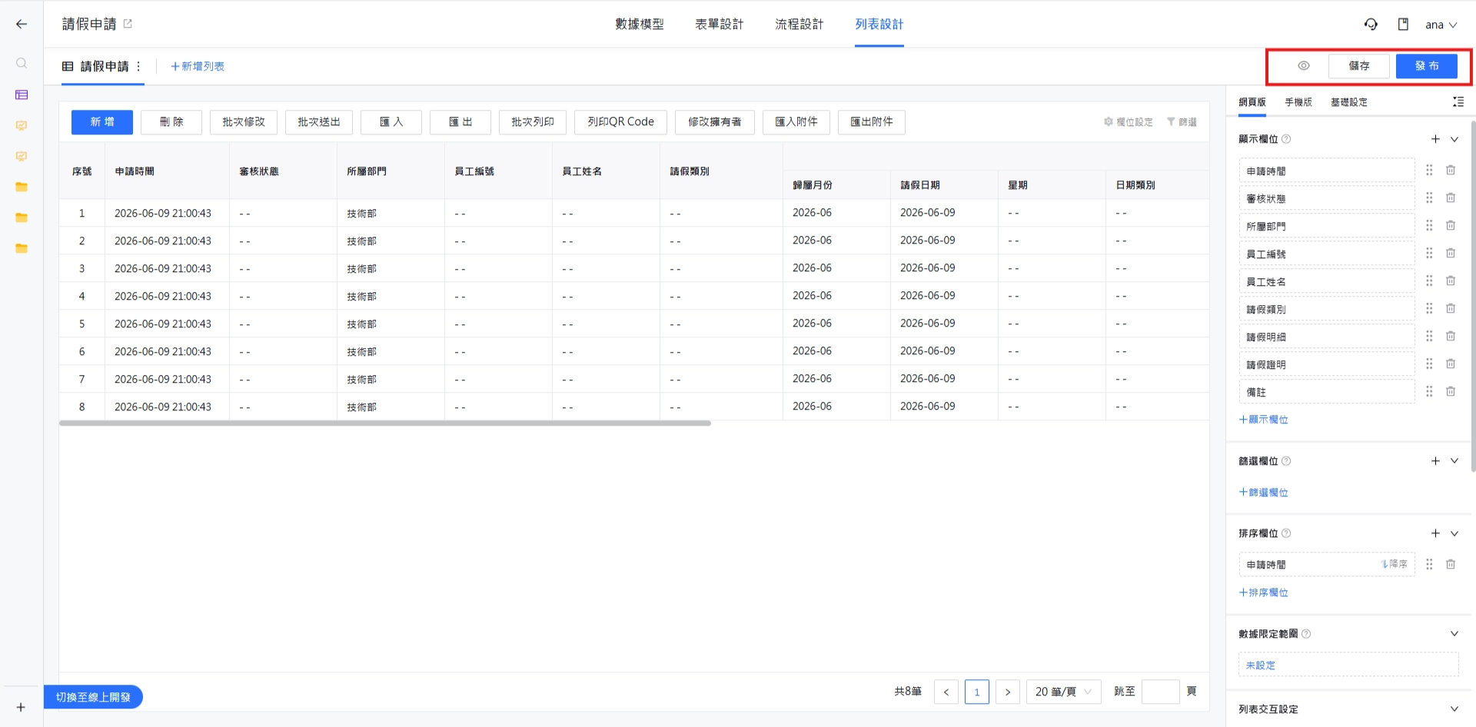
Task: Open the document help icon next to ana
Action: (1403, 25)
